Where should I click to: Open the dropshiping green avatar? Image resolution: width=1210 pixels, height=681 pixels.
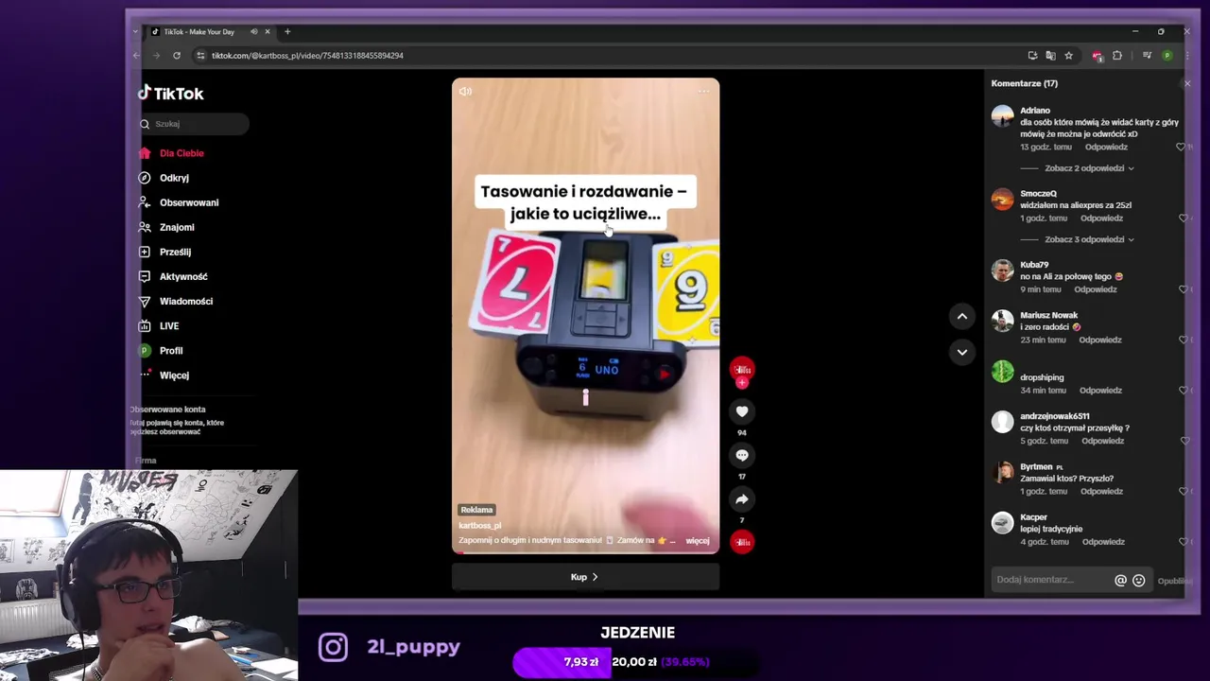point(1002,372)
